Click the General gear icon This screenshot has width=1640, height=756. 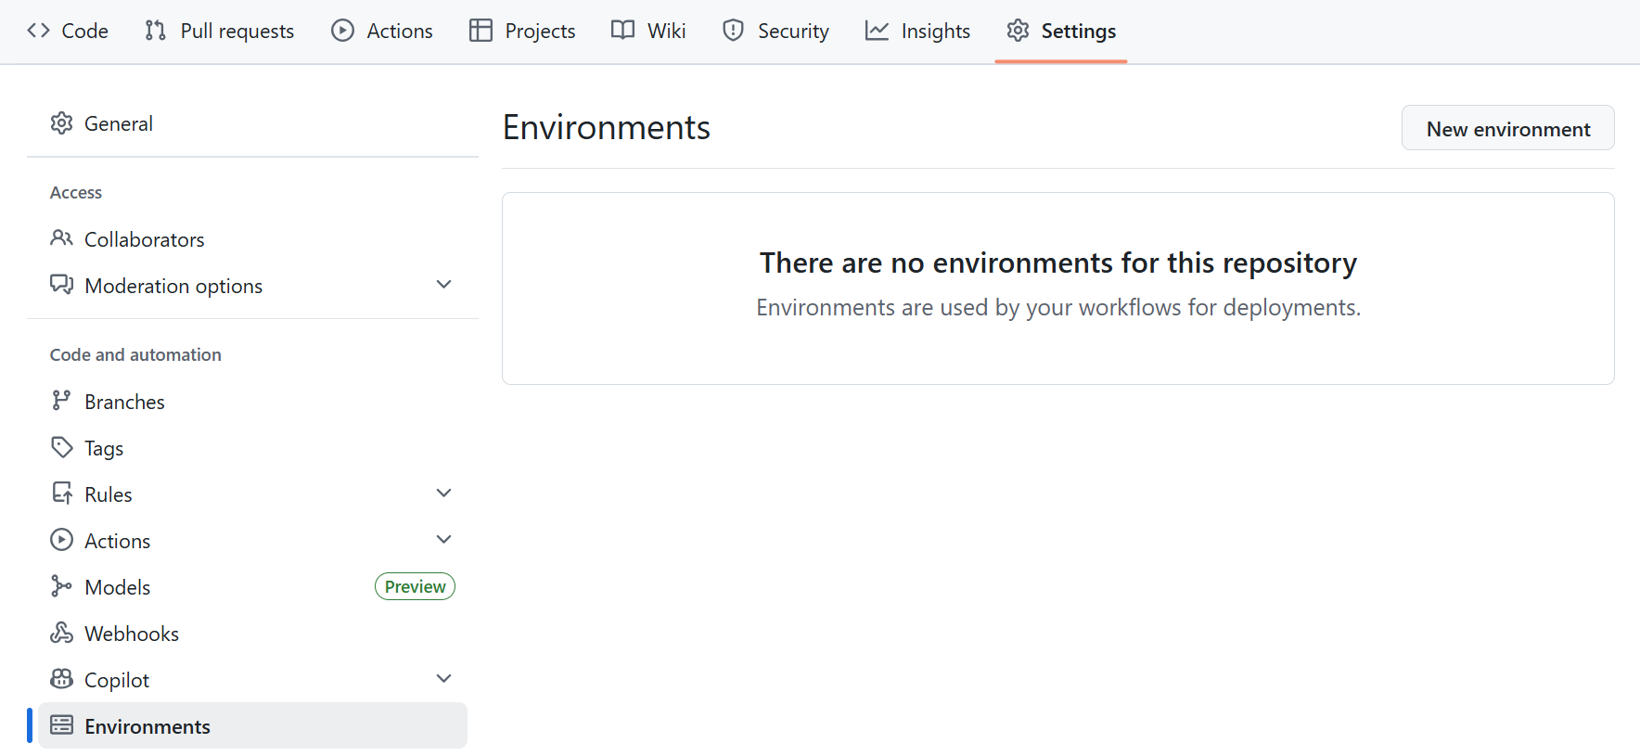[x=61, y=123]
